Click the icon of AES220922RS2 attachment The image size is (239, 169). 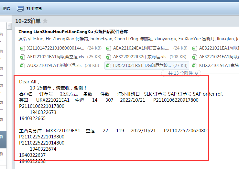pyautogui.click(x=108, y=57)
